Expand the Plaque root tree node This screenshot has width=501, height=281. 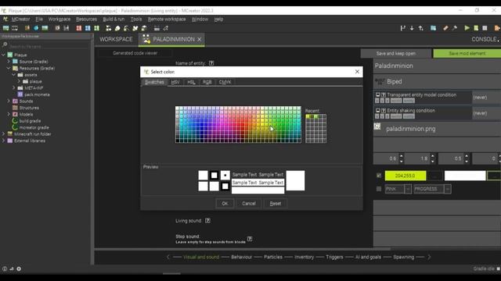(3, 55)
